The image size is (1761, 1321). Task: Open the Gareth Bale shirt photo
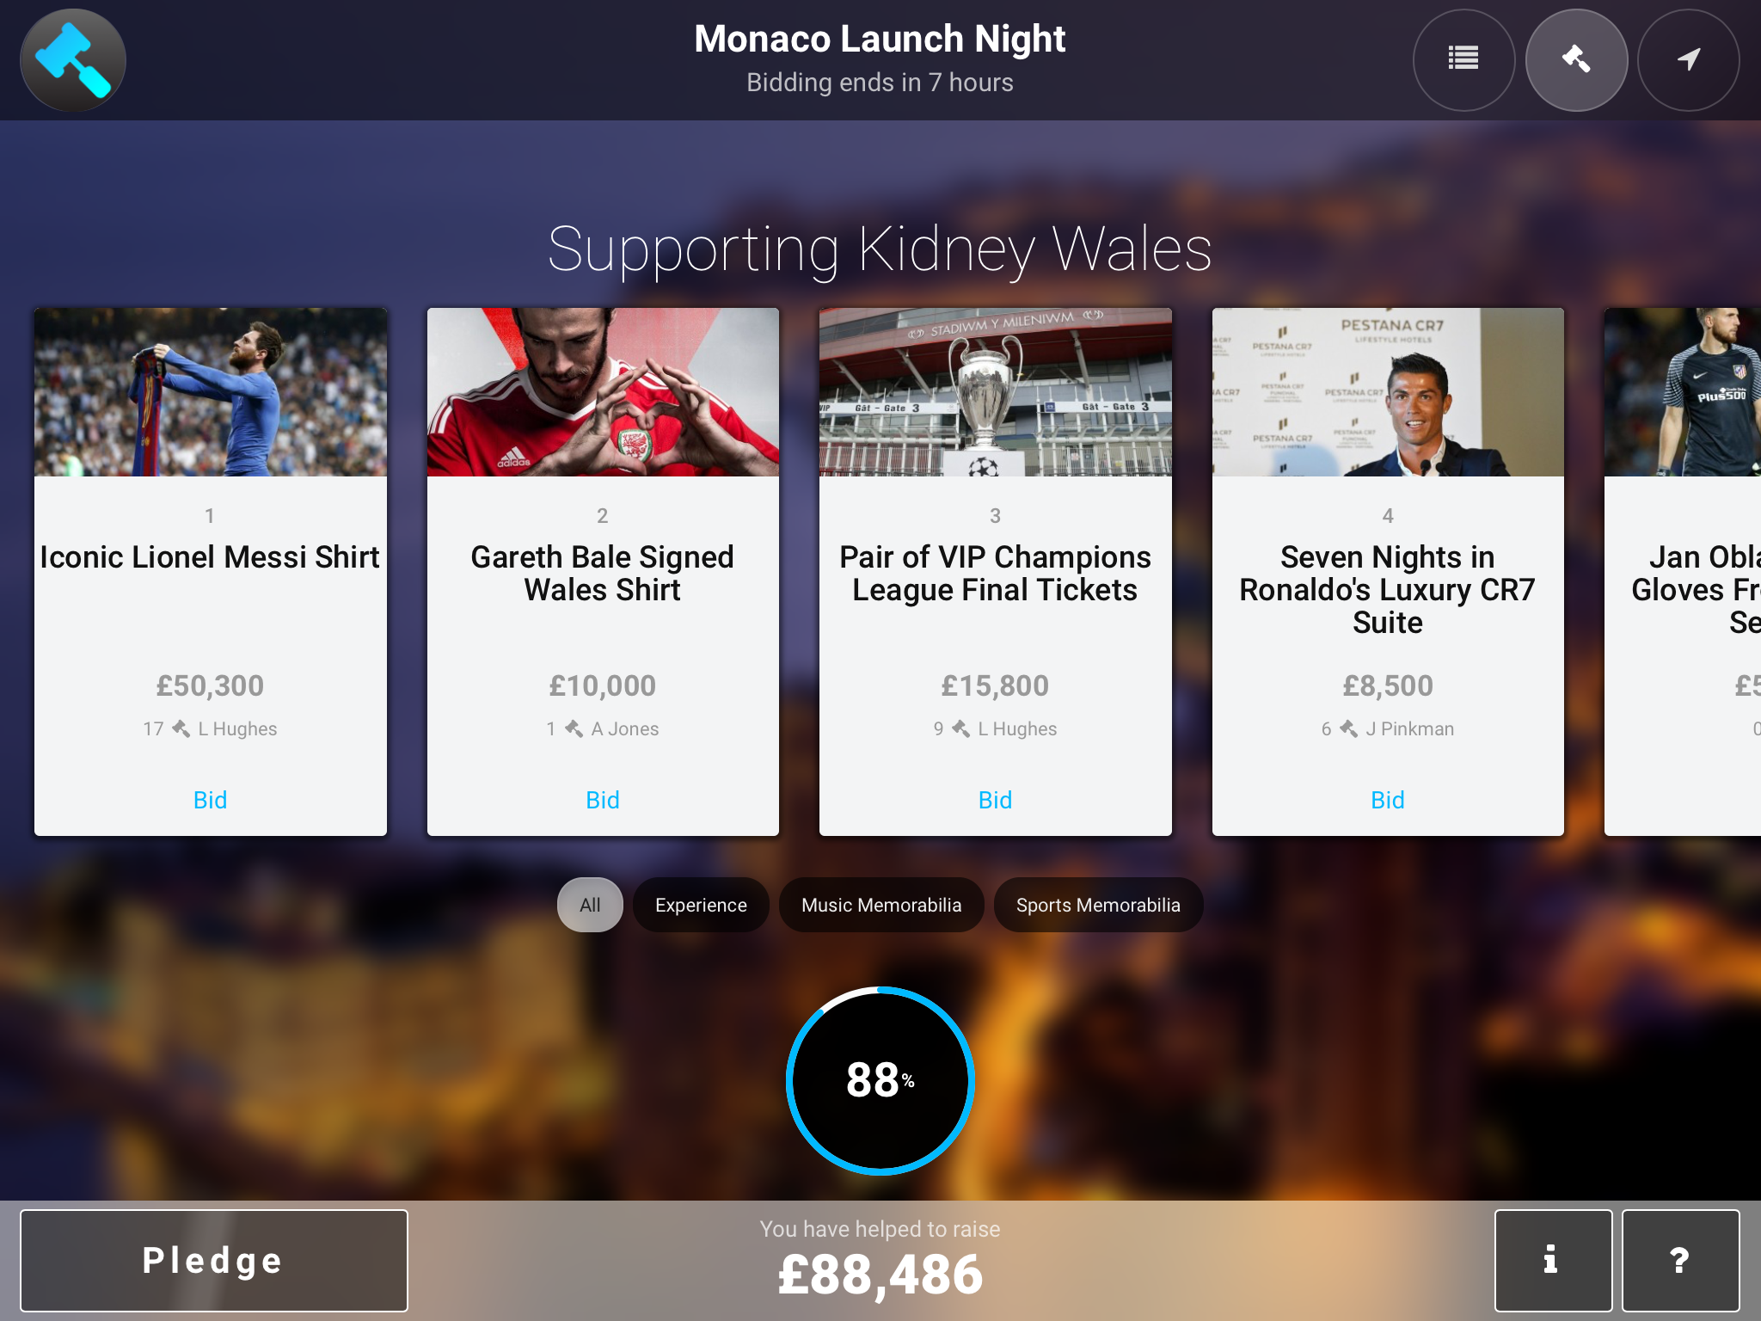click(603, 392)
